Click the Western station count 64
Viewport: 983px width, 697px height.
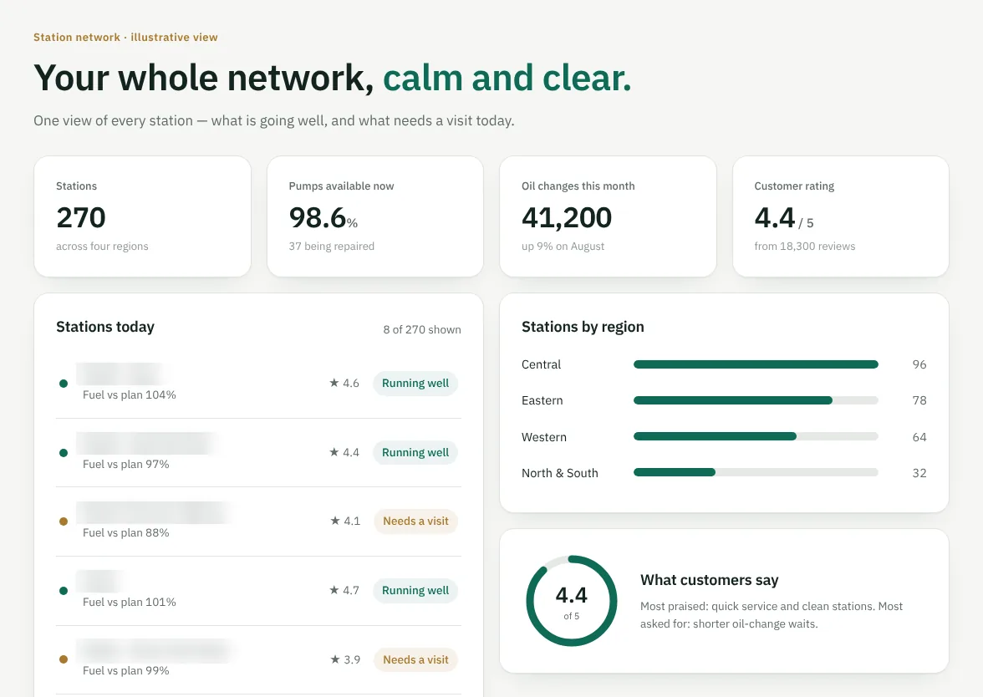919,437
